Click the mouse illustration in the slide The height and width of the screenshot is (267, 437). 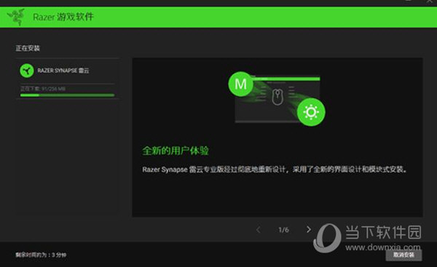pos(277,97)
